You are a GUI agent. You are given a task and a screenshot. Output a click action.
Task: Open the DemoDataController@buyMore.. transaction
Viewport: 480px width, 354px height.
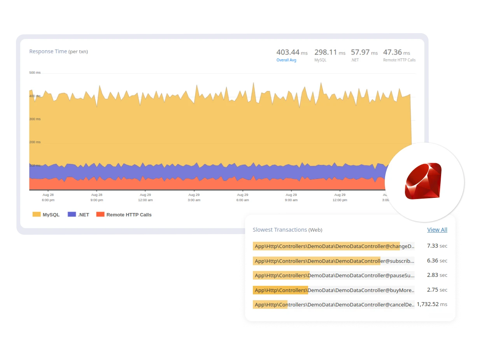tap(334, 290)
